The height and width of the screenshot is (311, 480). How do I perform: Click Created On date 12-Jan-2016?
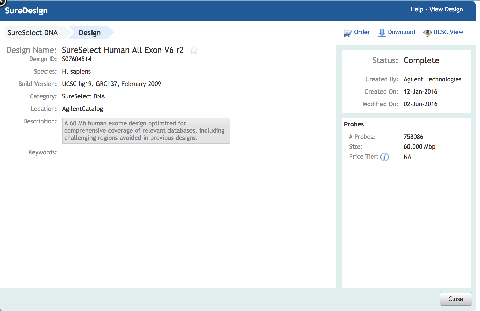pyautogui.click(x=420, y=92)
